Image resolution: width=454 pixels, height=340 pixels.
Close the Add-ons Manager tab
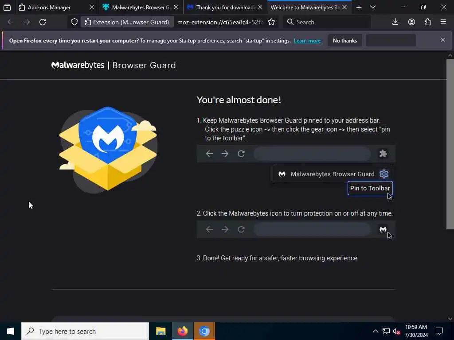pyautogui.click(x=92, y=7)
